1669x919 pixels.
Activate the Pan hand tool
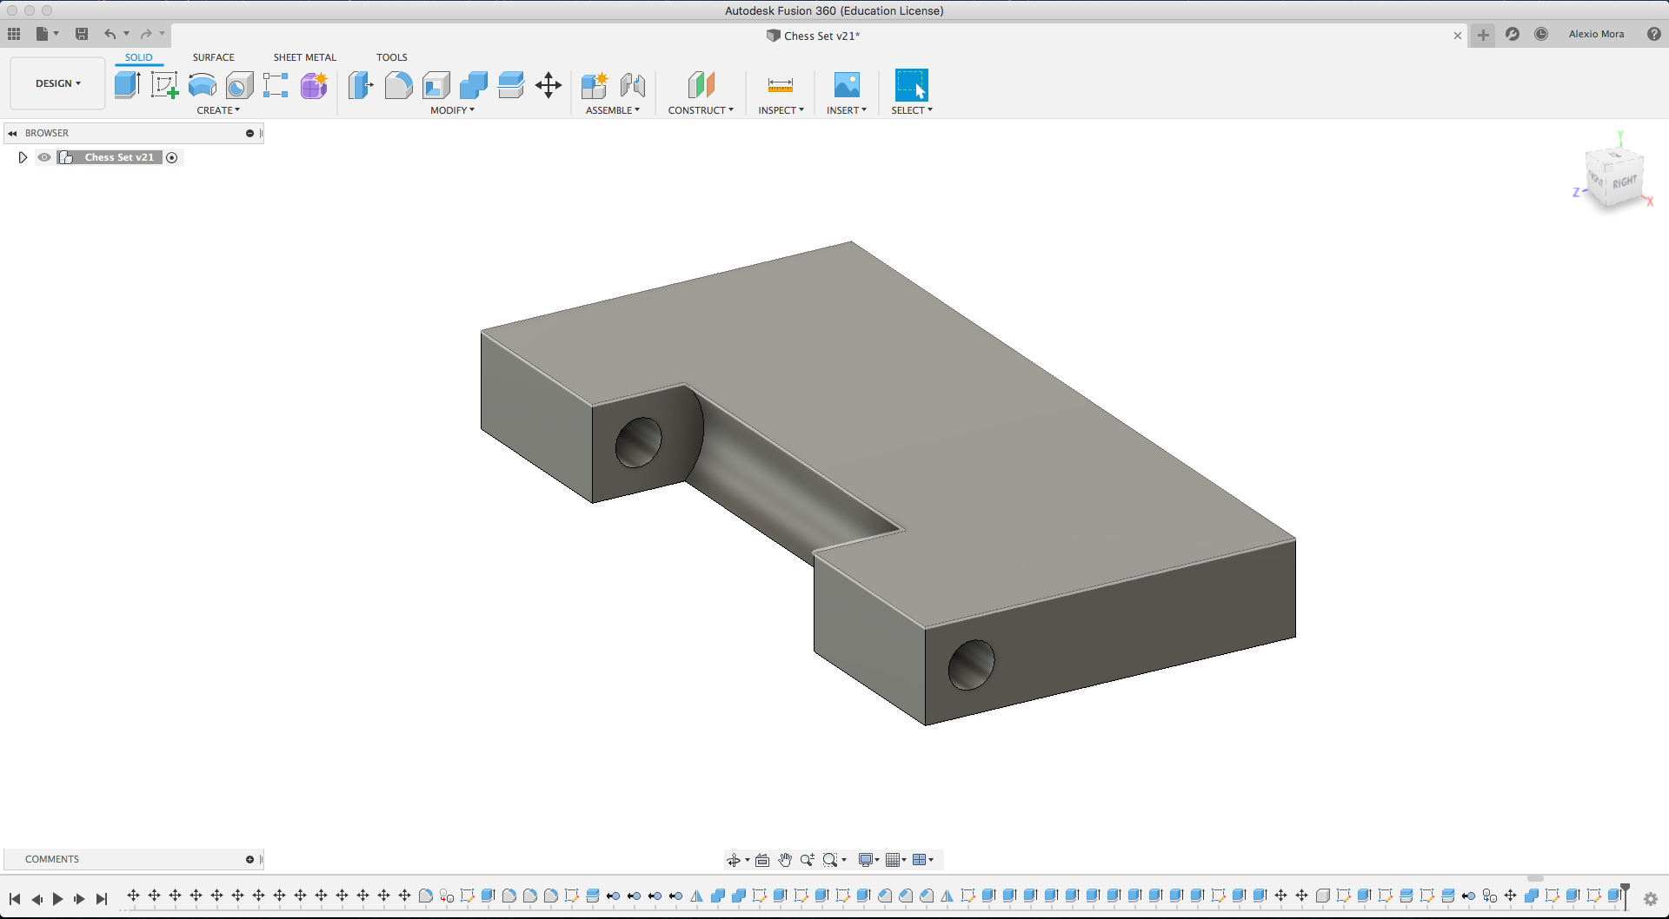click(x=785, y=860)
